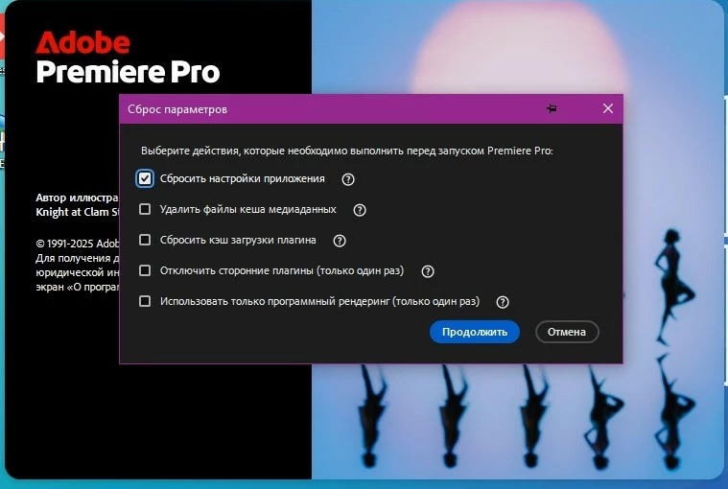This screenshot has width=728, height=489.
Task: Enable 'Использовать только программный рендеринг' checkbox
Action: coord(145,301)
